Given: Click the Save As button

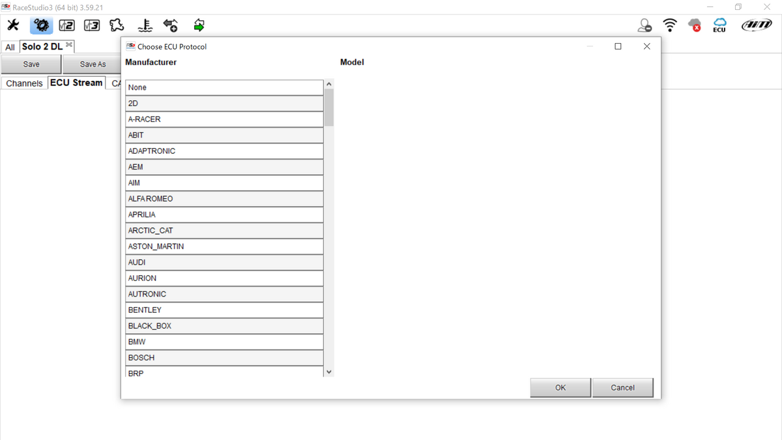Looking at the screenshot, I should pos(93,65).
